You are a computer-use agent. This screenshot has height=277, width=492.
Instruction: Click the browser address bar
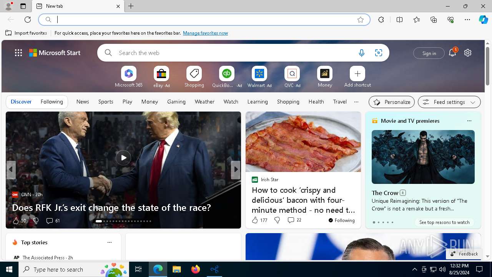(204, 20)
